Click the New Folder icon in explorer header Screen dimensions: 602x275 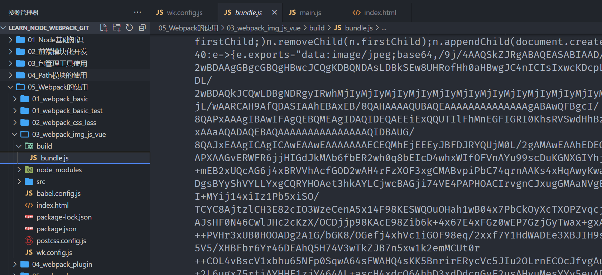(x=117, y=28)
